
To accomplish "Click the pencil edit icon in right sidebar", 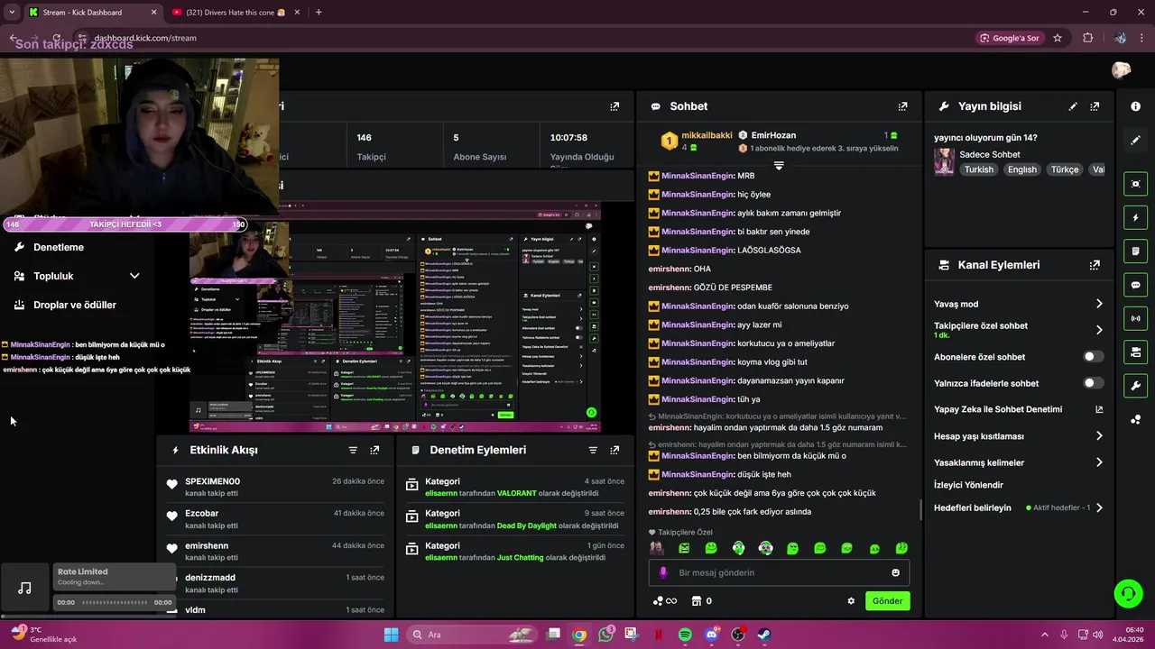I will click(1136, 141).
